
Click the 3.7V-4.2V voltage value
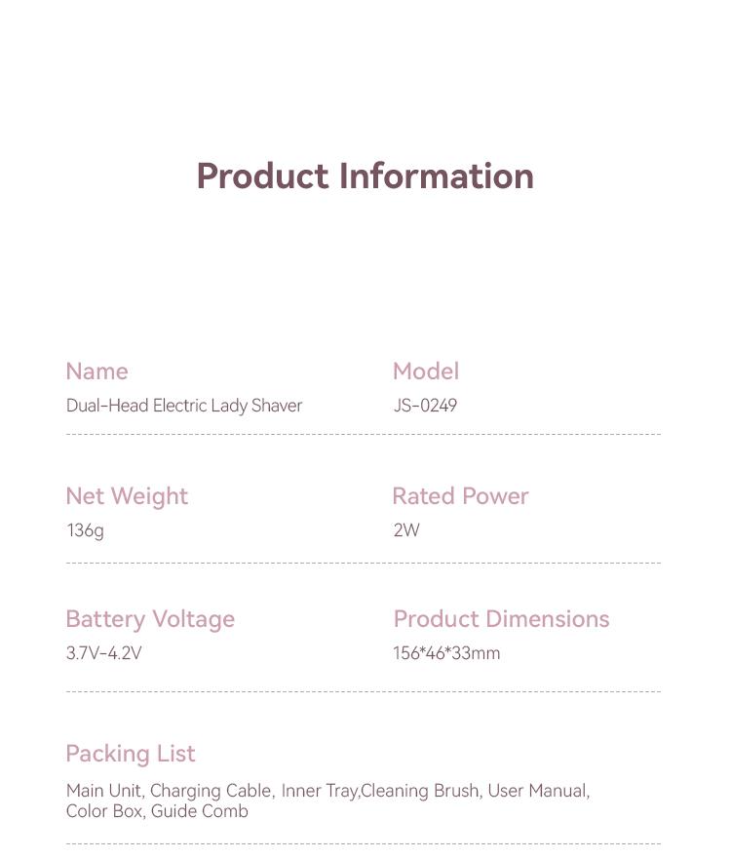(104, 653)
